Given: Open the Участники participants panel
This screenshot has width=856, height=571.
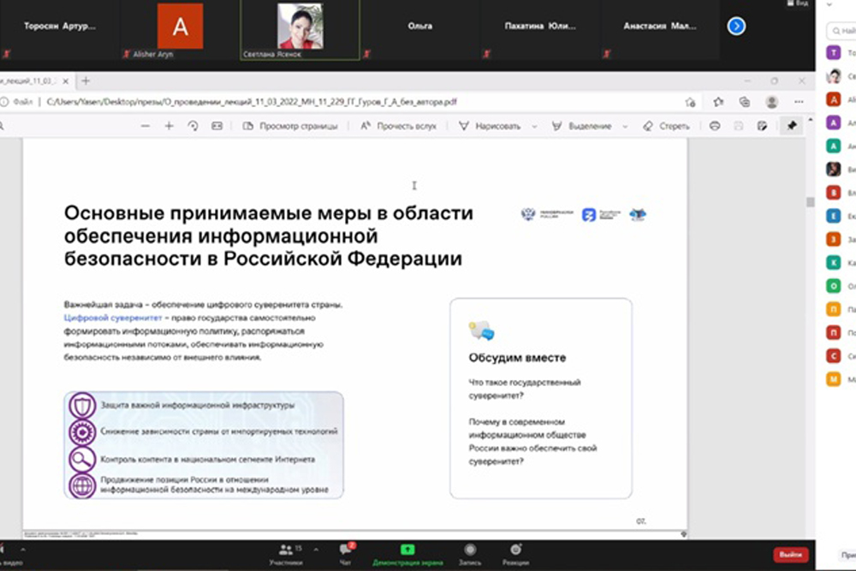Looking at the screenshot, I should (x=286, y=553).
